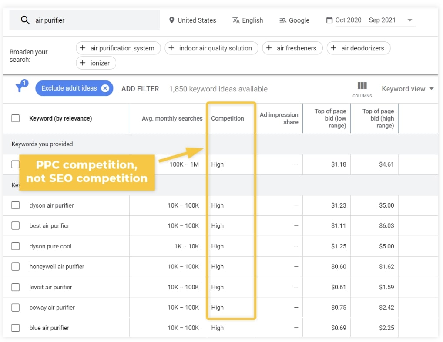Screen dimensions: 443x342
Task: Check the blue air purifier checkbox
Action: (x=16, y=328)
